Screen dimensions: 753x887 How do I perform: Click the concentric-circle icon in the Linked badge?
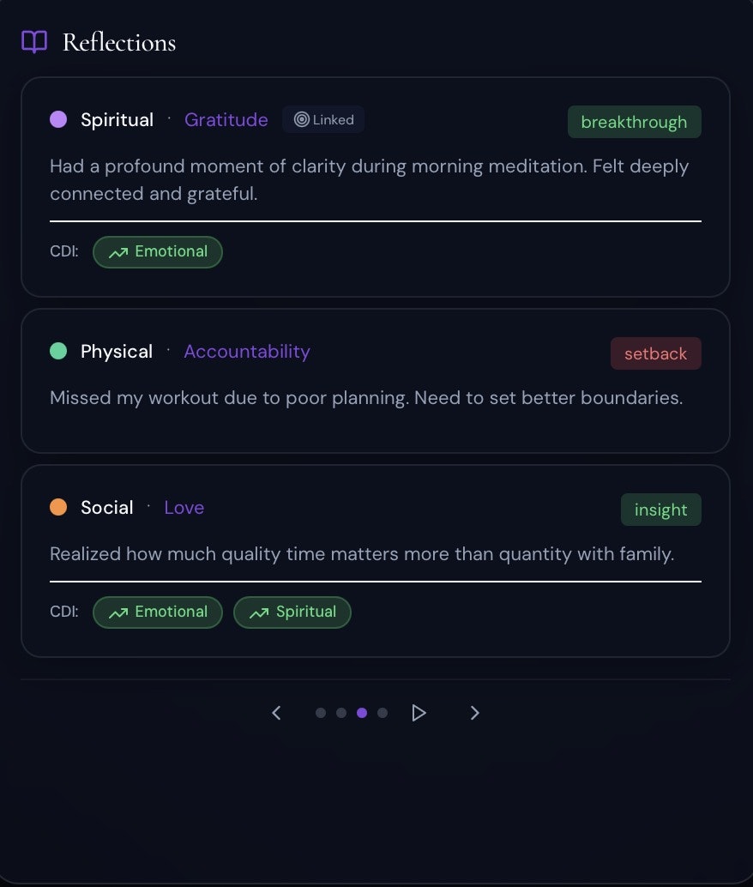coord(300,119)
